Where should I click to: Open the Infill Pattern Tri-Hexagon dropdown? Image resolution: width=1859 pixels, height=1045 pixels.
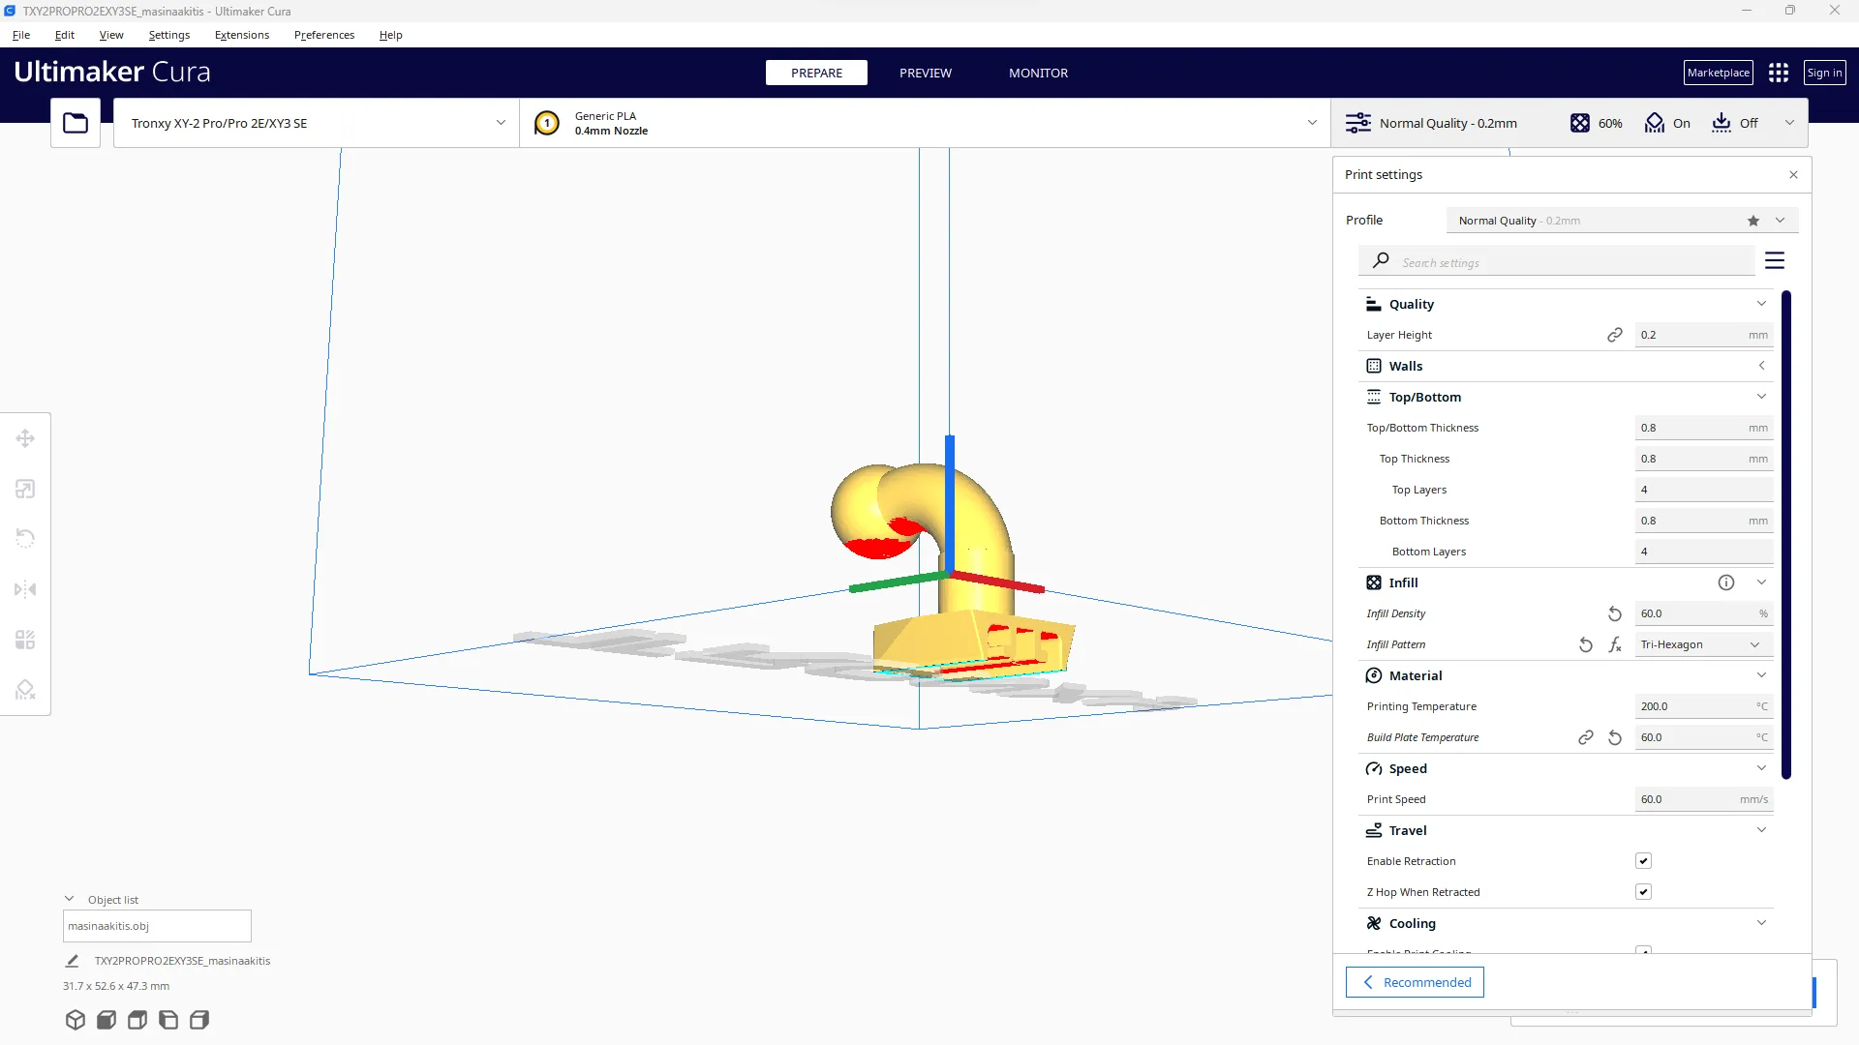[x=1701, y=644]
